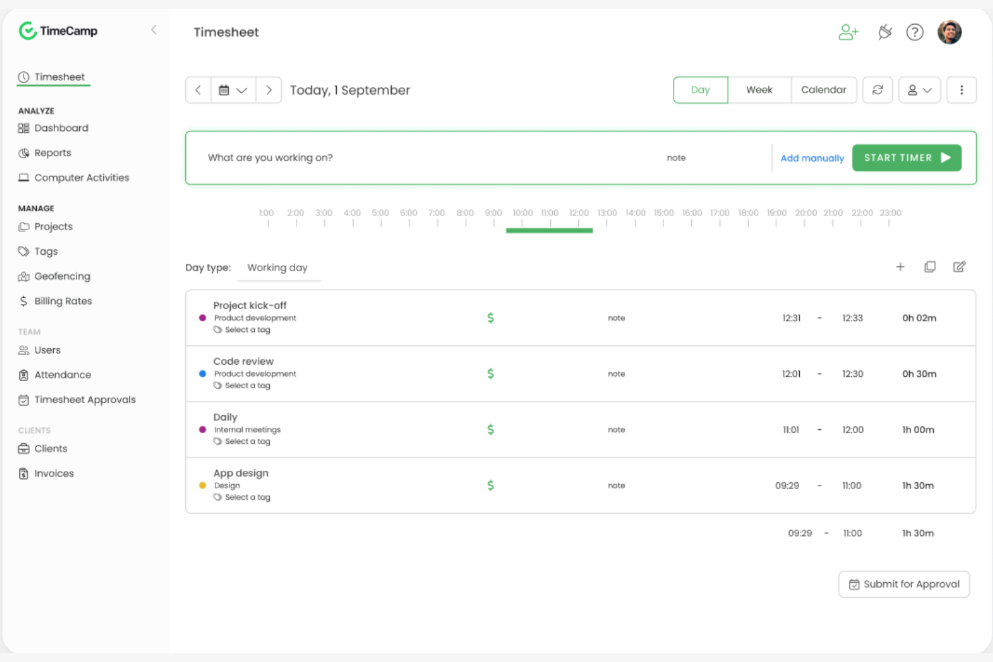Viewport: 993px width, 662px height.
Task: Add a new time entry with the plus icon
Action: click(900, 266)
